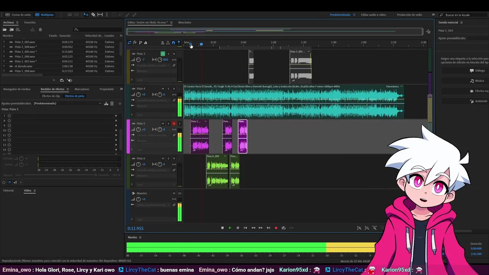The image size is (489, 275).
Task: Select Editar audio a vídeo workspace
Action: click(x=373, y=15)
